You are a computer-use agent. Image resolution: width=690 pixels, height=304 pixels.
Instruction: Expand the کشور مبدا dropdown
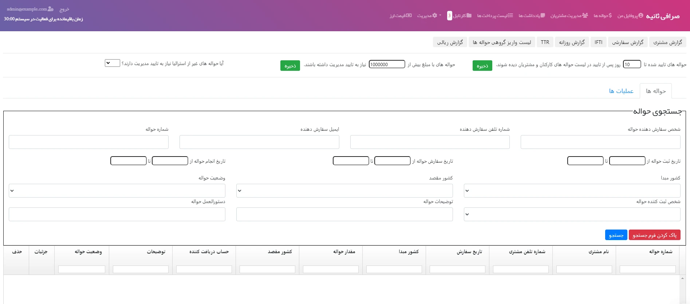tap(572, 191)
